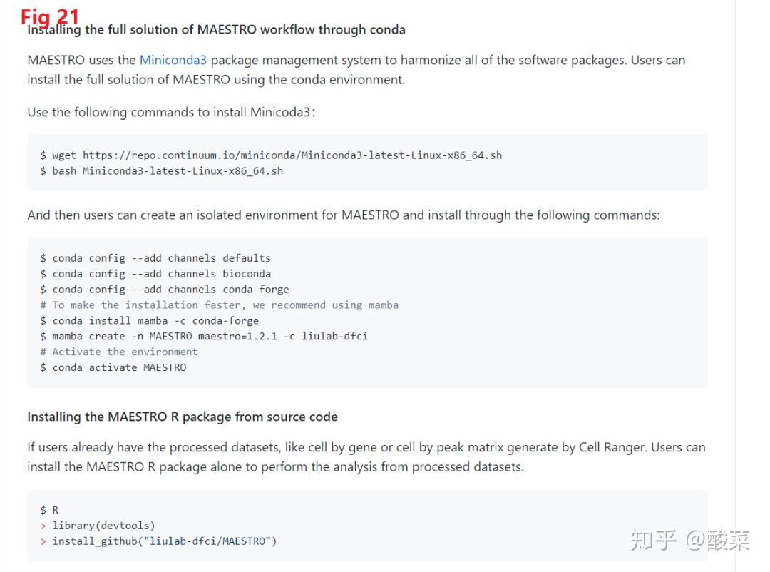Click the '# Activate the environment' comment
Image resolution: width=770 pixels, height=572 pixels.
[x=119, y=352]
